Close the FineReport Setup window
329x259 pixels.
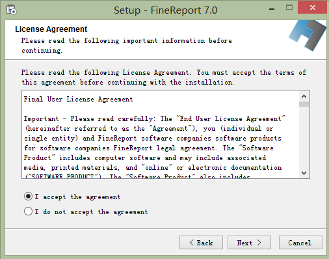click(x=312, y=8)
